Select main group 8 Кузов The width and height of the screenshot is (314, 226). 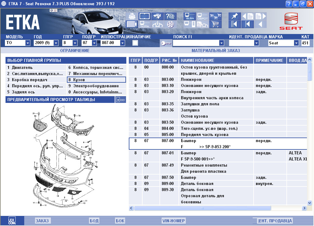(x=96, y=80)
